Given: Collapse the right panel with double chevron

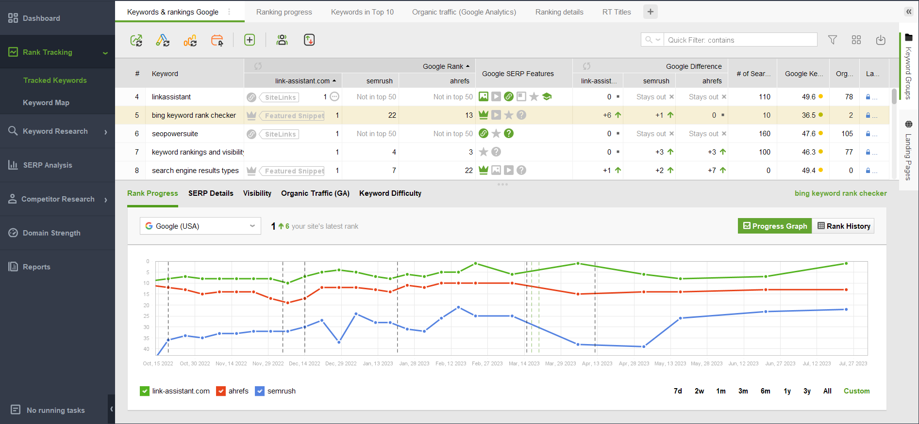Looking at the screenshot, I should tap(909, 12).
